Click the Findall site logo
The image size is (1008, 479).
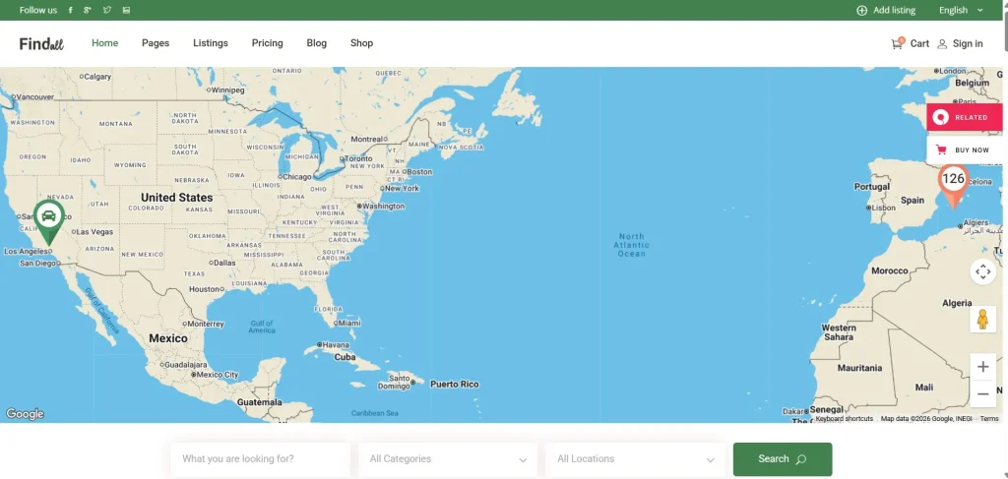[41, 43]
